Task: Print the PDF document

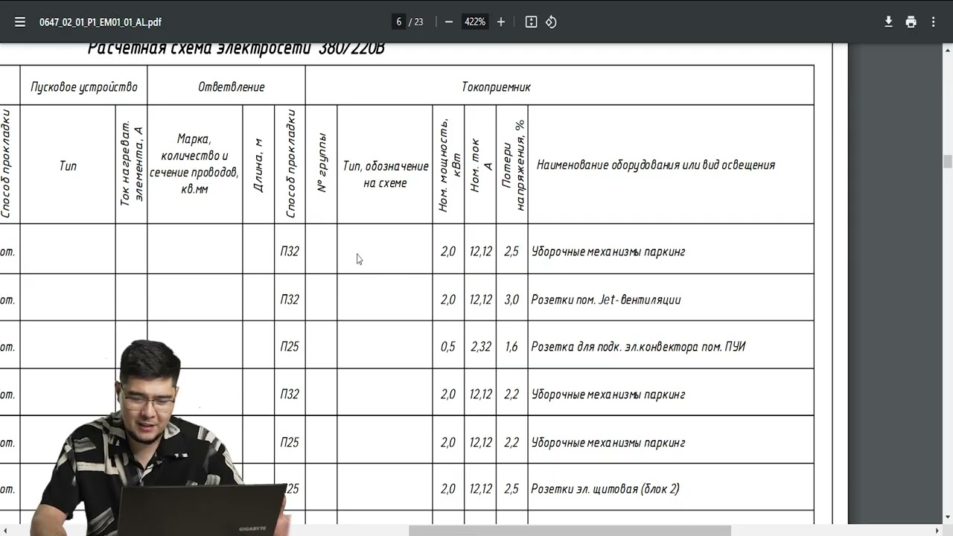Action: coord(911,22)
